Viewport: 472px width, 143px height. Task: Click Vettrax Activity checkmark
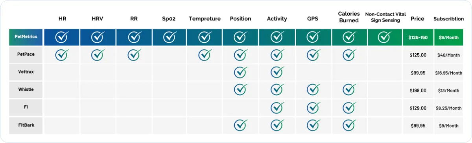[x=277, y=72]
